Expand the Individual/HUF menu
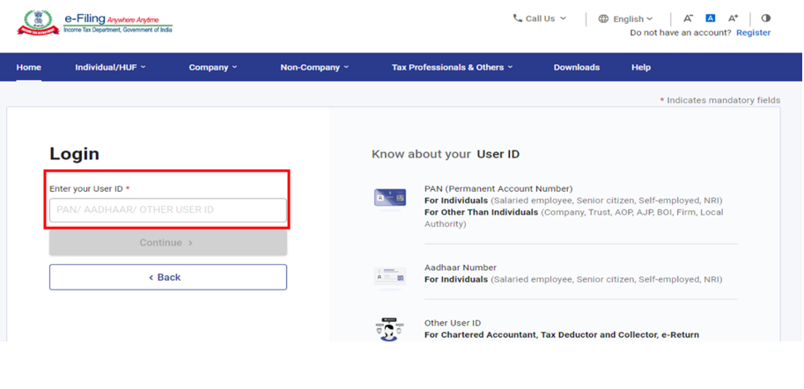This screenshot has height=389, width=804. (x=110, y=68)
